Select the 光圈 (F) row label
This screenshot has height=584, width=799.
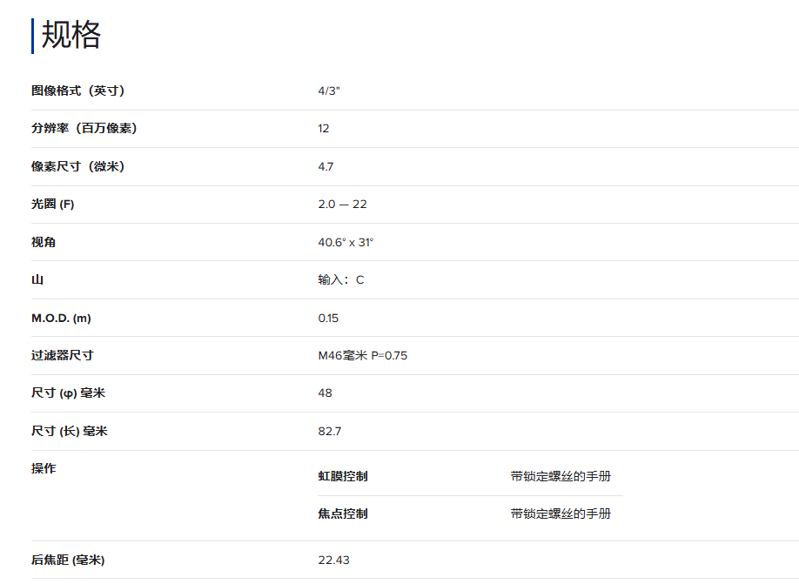(53, 205)
